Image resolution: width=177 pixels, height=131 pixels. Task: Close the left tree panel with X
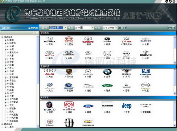(37, 33)
